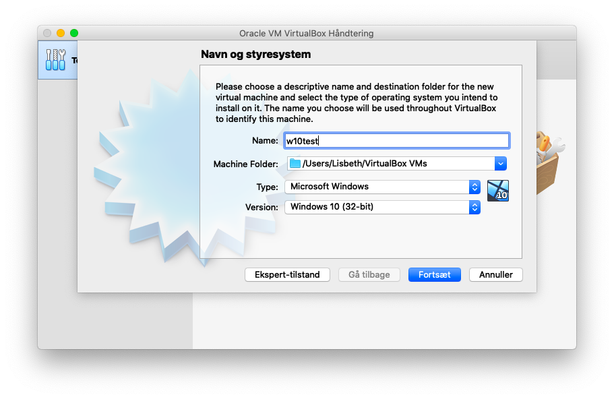Click the green zoom window button

tap(74, 33)
